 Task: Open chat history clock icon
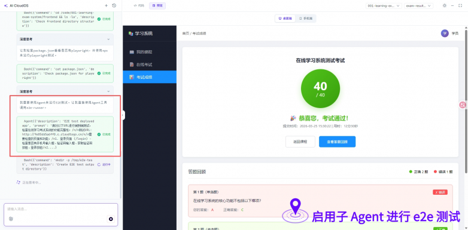(114, 5)
